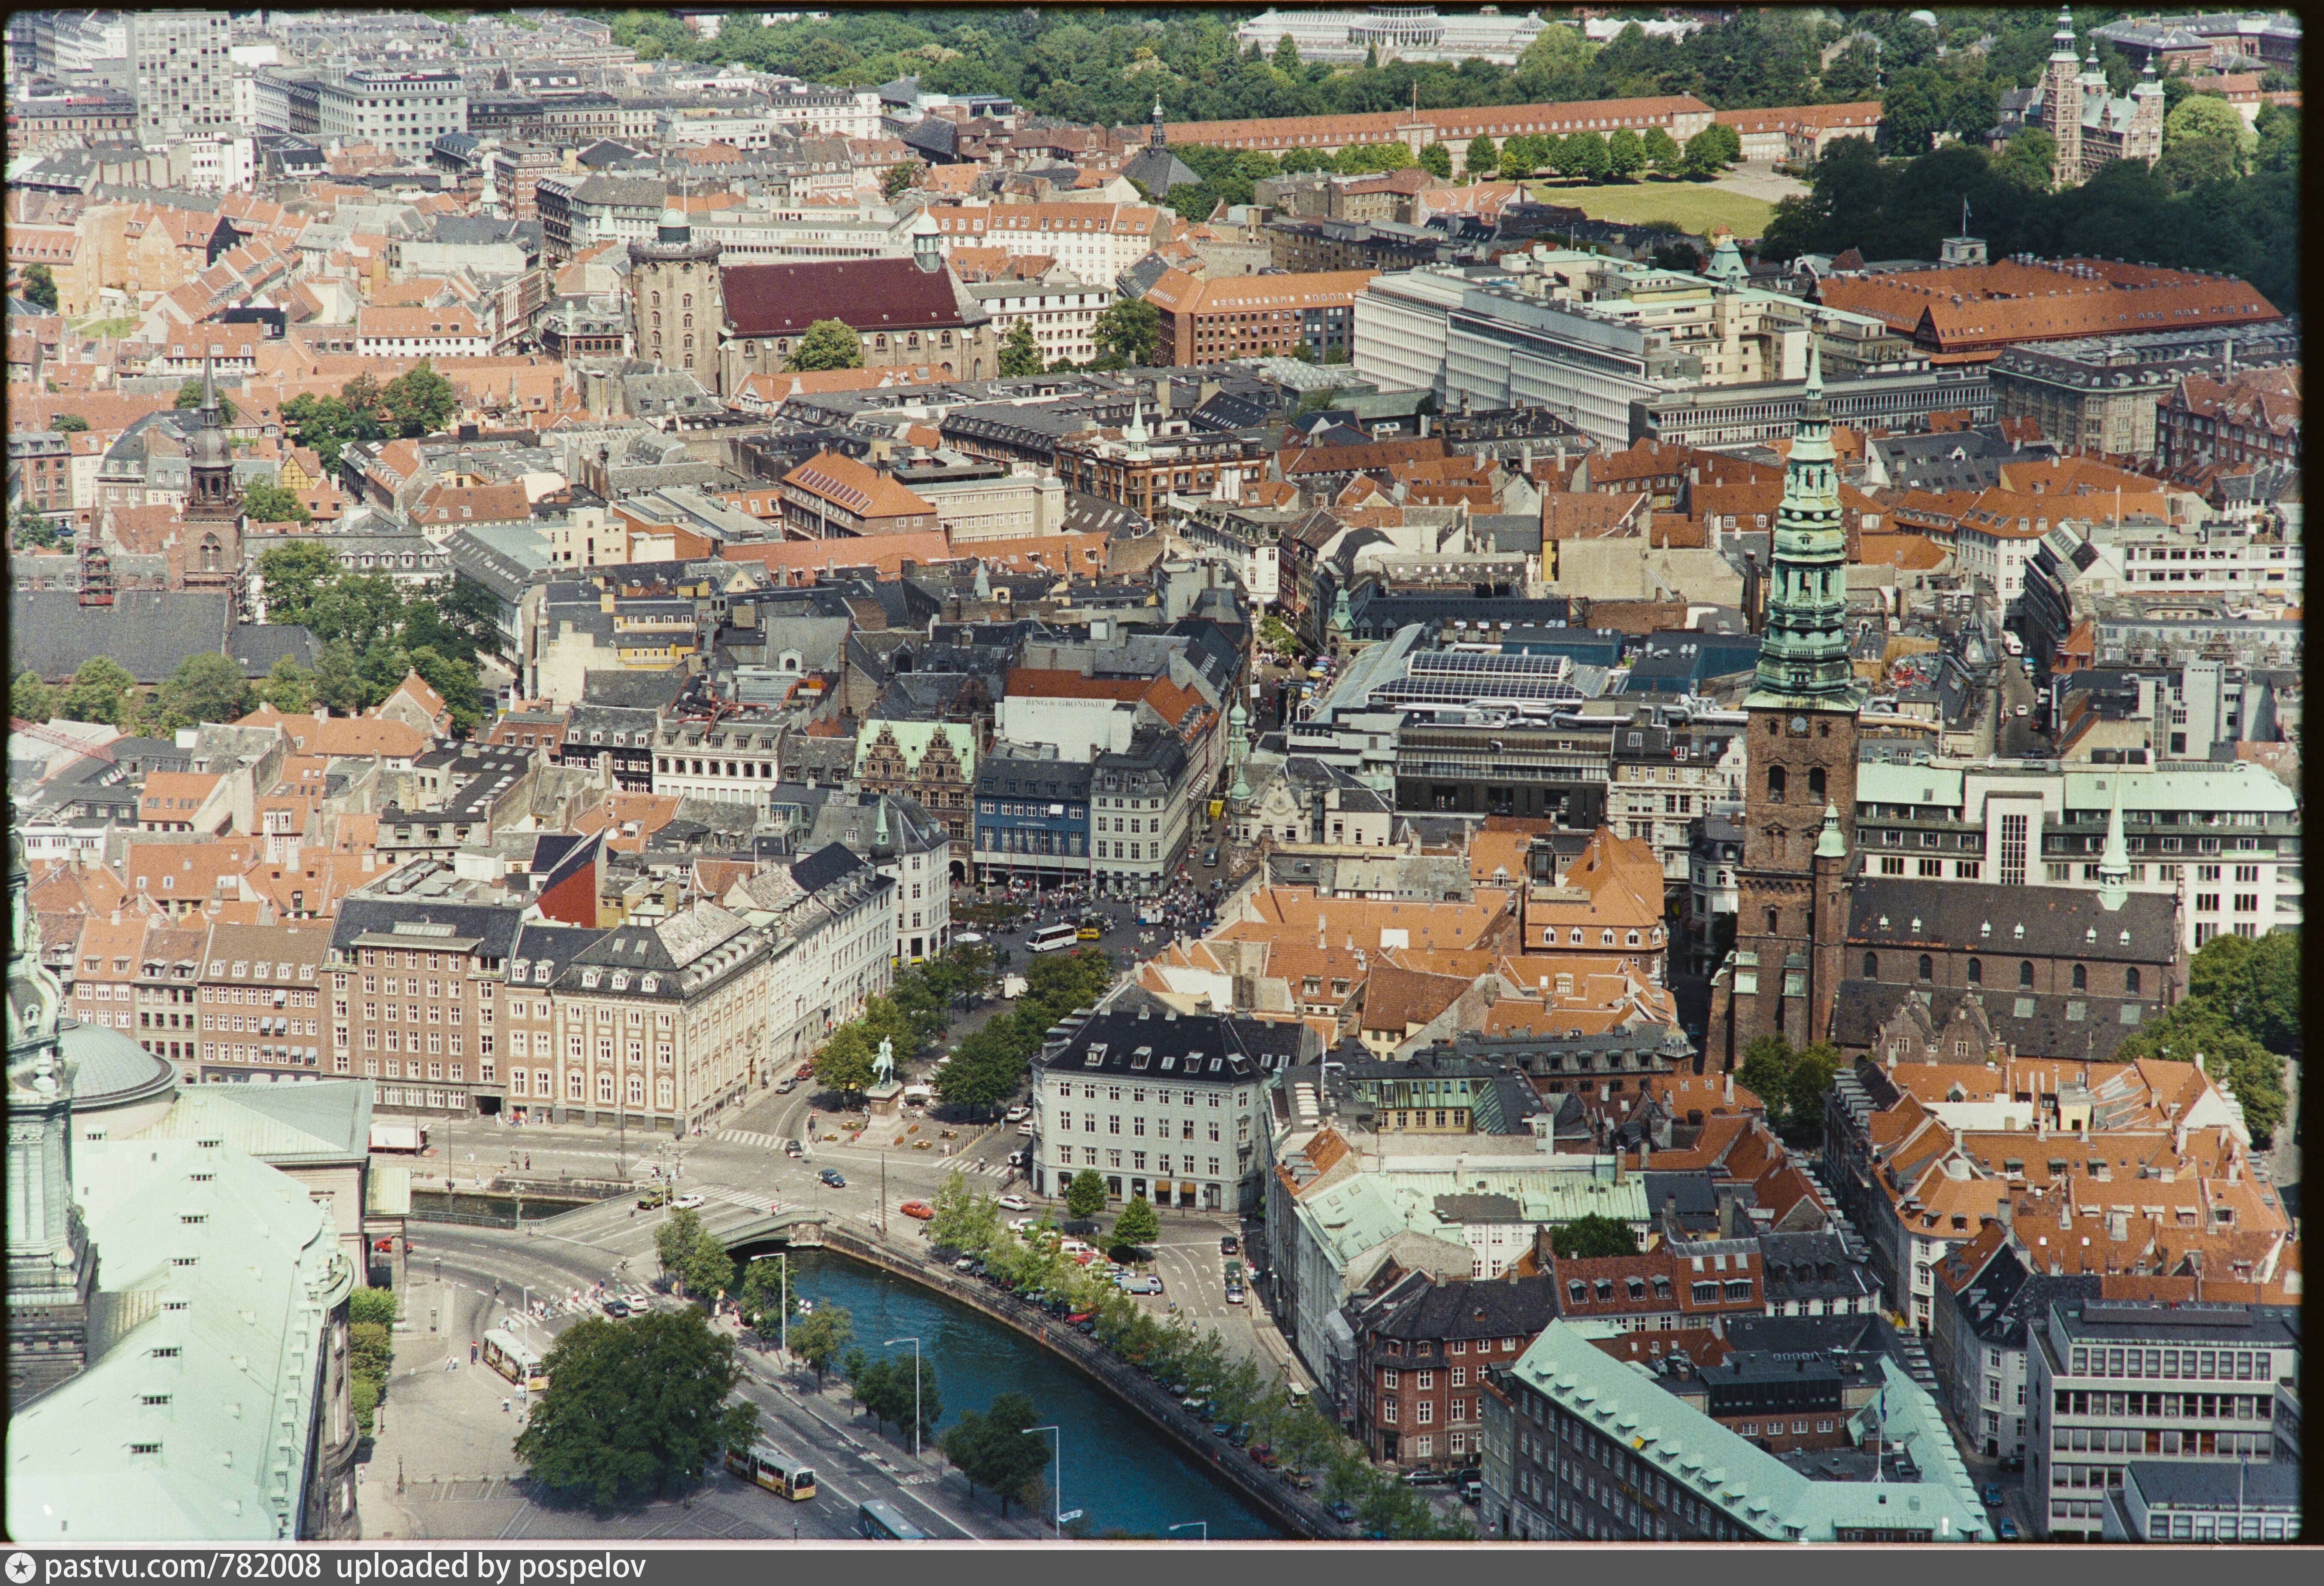This screenshot has height=1586, width=2324.
Task: Open the pastvu.com/782008 link
Action: point(183,1567)
